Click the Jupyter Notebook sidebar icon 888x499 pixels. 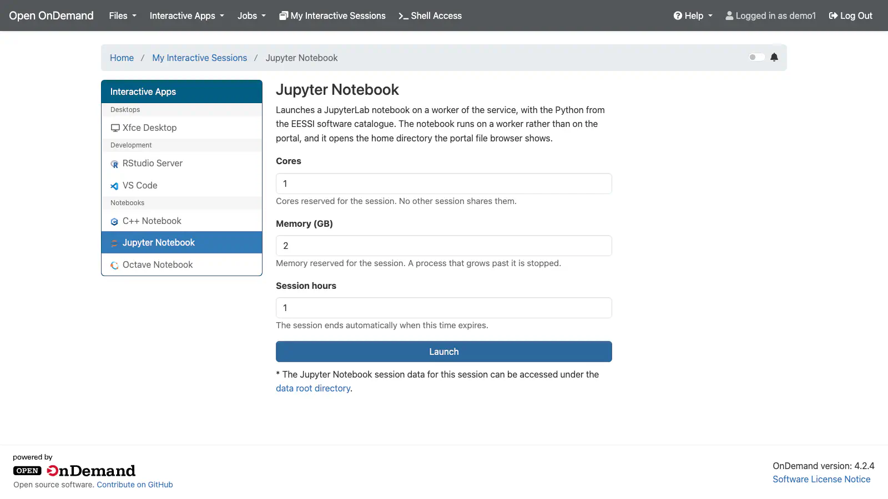[114, 243]
